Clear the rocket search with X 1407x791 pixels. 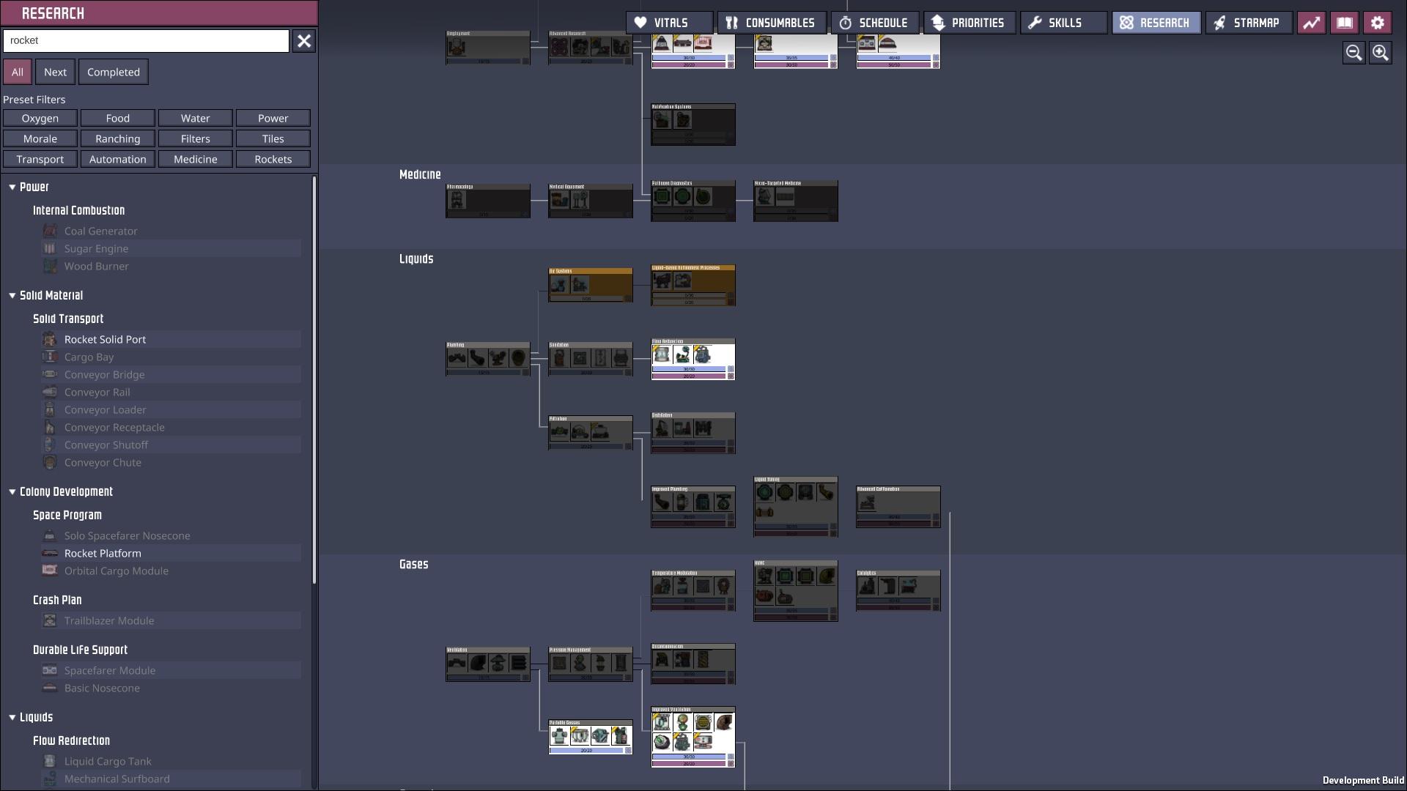[304, 41]
